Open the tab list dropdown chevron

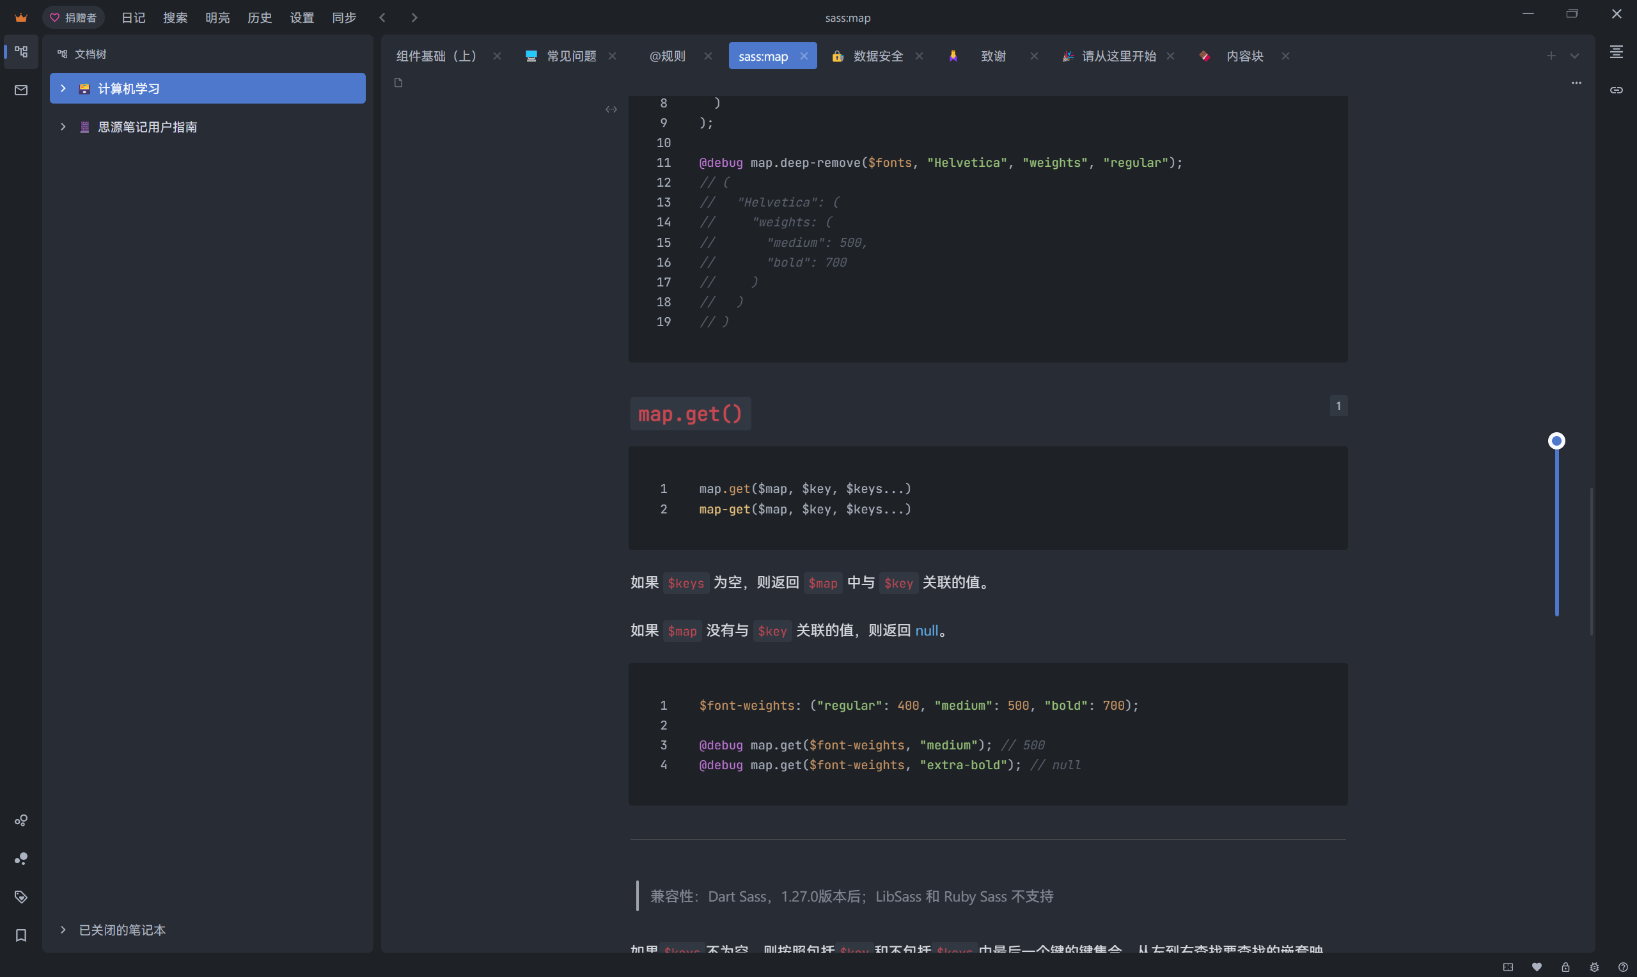(1574, 56)
